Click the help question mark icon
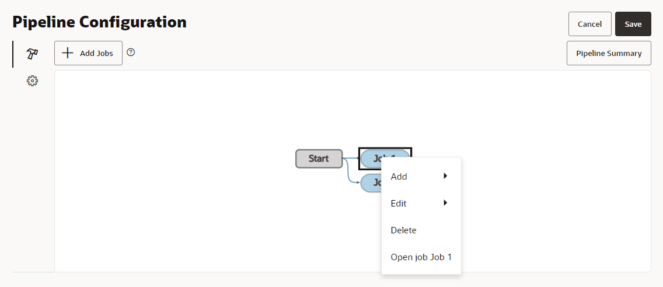 point(131,52)
